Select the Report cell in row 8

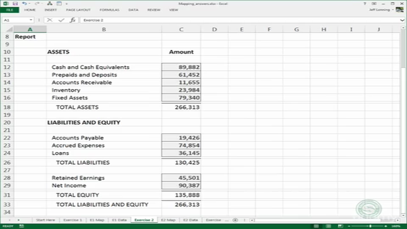click(x=30, y=37)
